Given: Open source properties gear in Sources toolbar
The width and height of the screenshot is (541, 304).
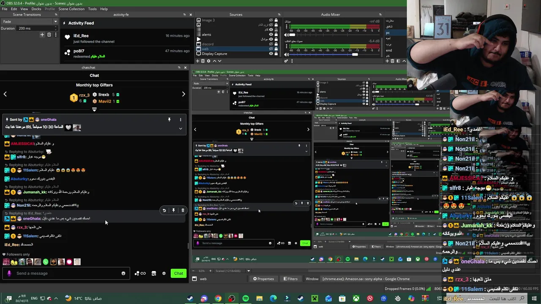Looking at the screenshot, I should tap(208, 61).
